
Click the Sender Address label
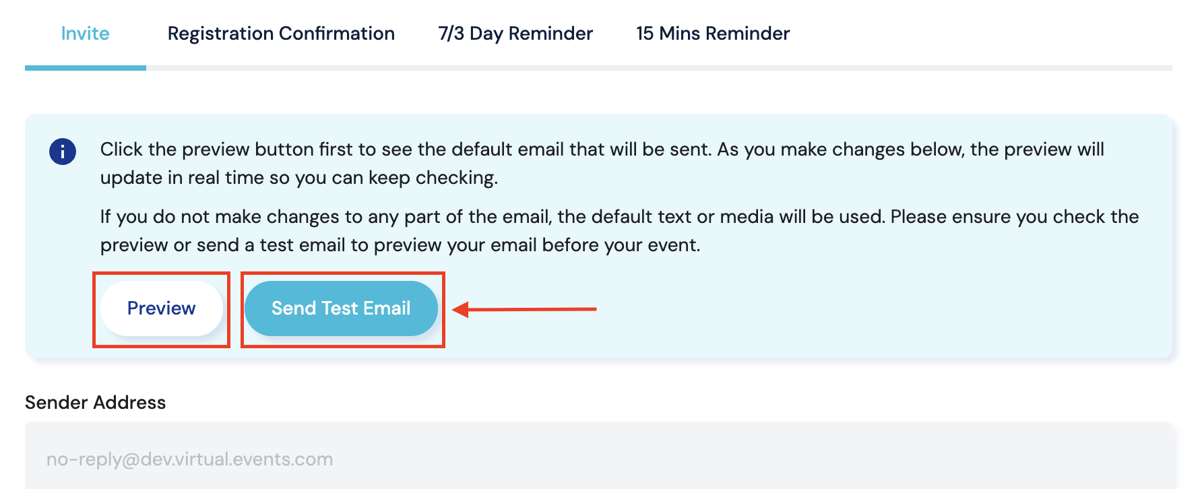(x=96, y=403)
